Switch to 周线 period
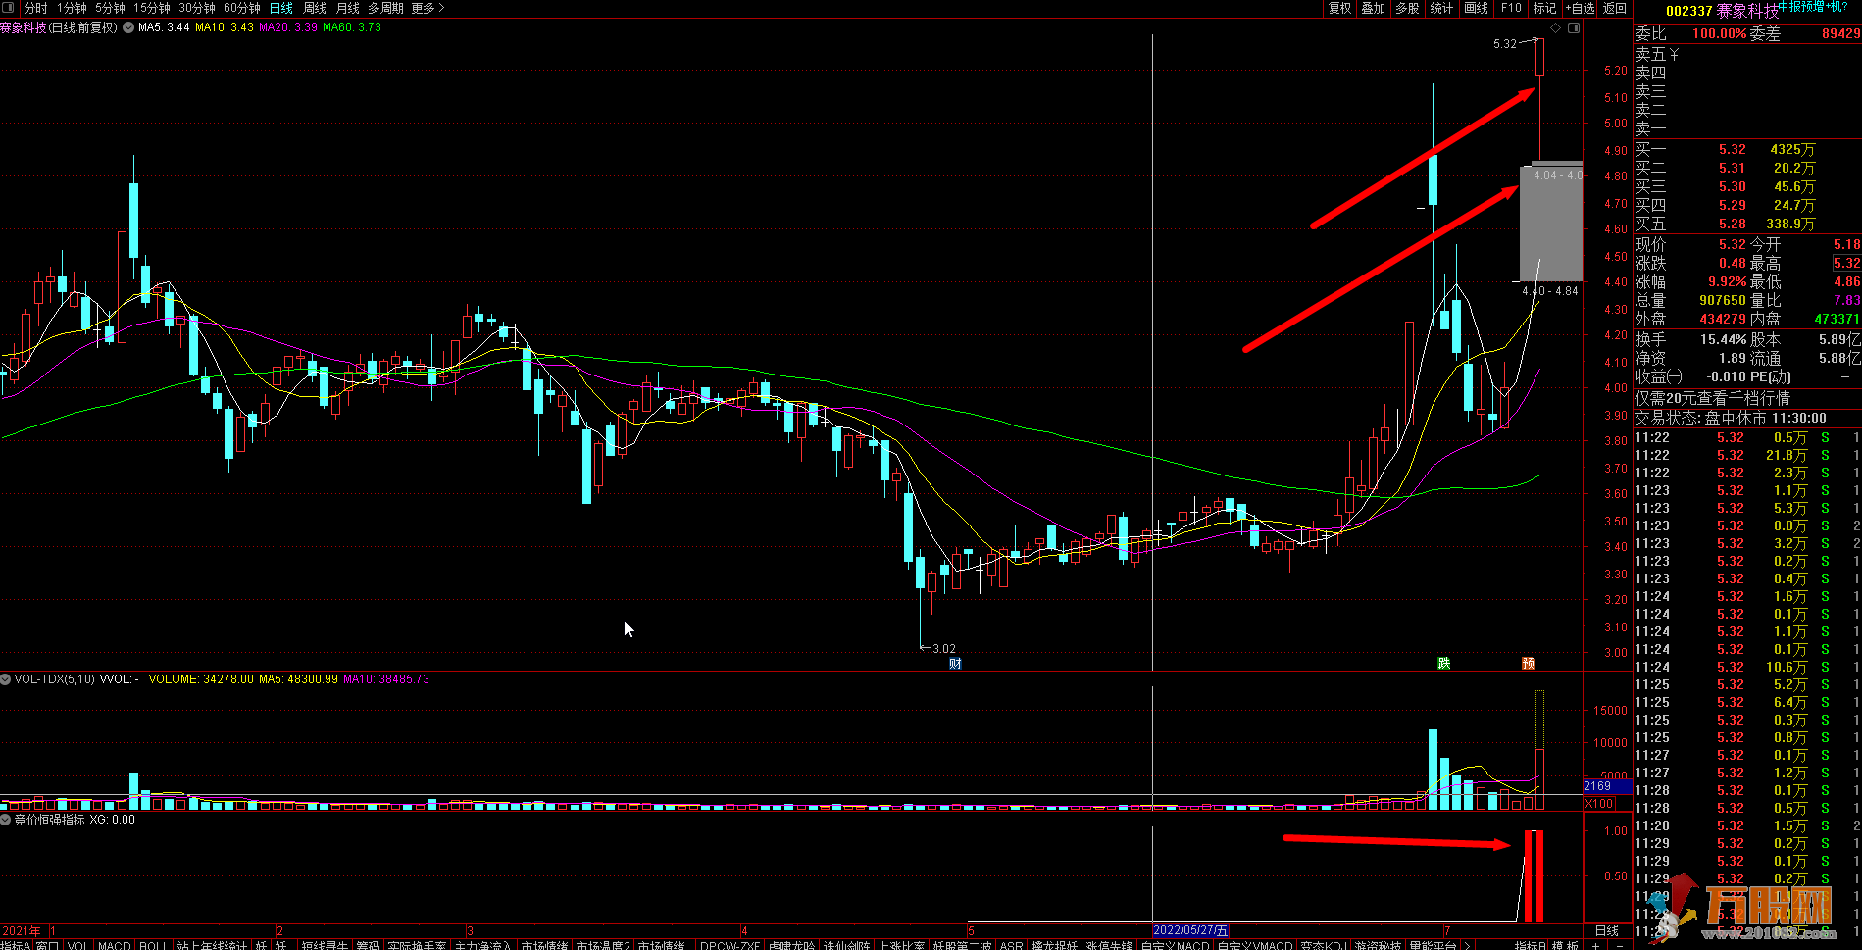 (x=314, y=8)
